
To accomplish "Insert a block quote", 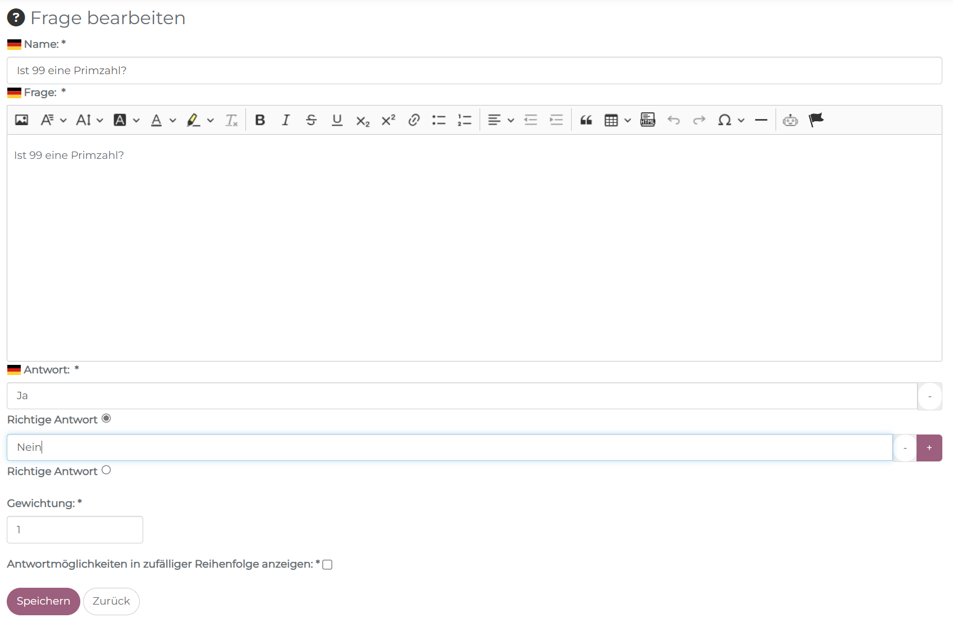I will pos(586,120).
